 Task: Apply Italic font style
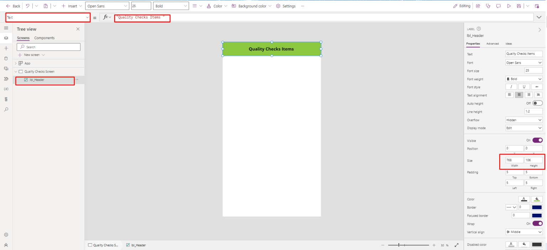[511, 86]
